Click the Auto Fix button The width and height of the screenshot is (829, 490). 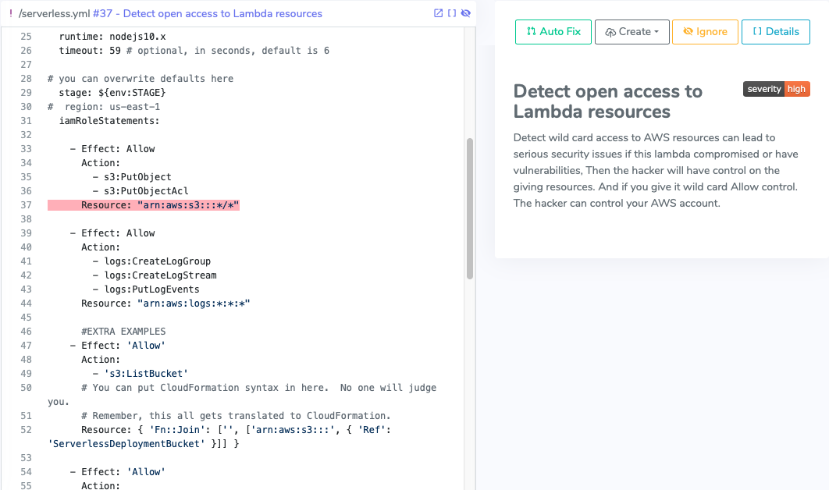click(x=553, y=32)
